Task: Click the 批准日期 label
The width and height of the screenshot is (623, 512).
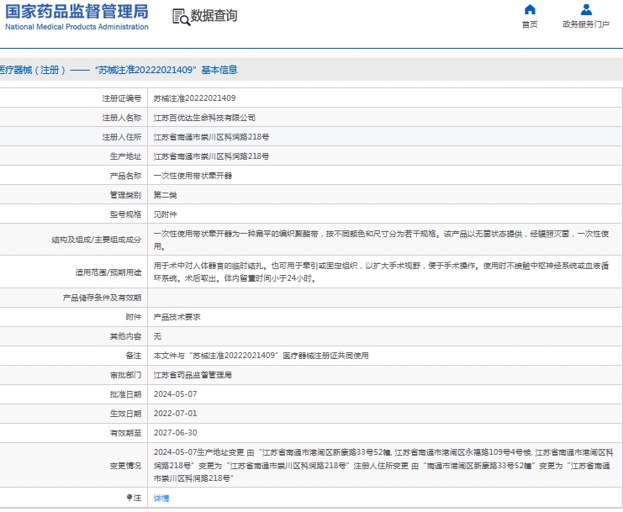Action: click(x=125, y=394)
